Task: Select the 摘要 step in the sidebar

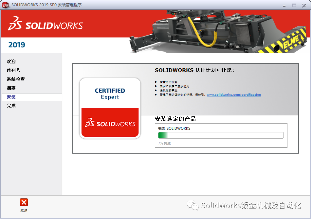Action: tap(11, 88)
